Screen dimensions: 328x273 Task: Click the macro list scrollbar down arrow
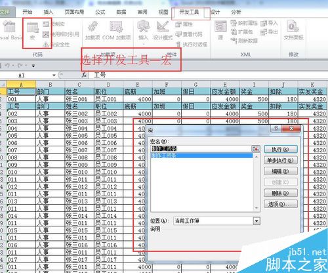256,208
